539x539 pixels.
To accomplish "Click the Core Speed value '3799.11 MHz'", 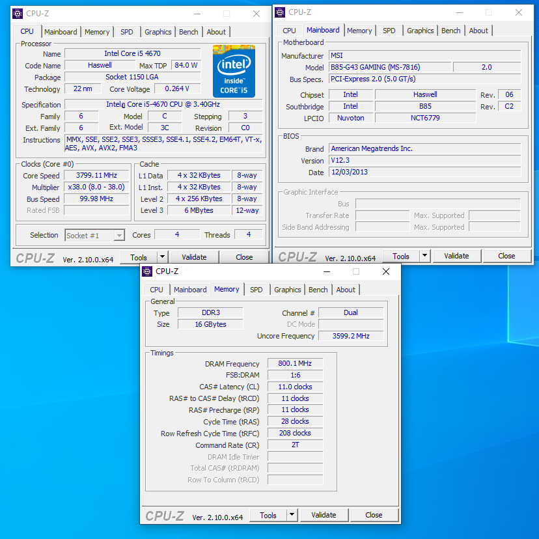I will click(x=96, y=175).
